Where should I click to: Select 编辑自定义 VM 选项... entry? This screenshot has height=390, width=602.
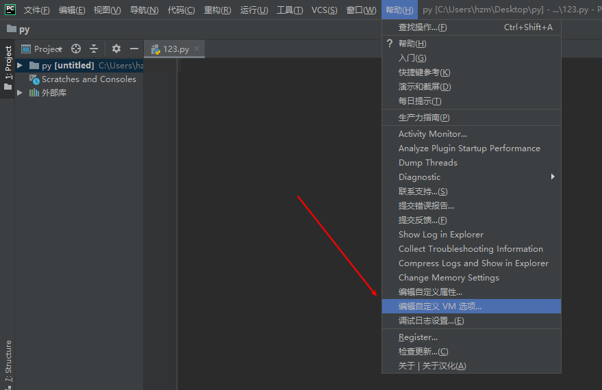tap(471, 307)
